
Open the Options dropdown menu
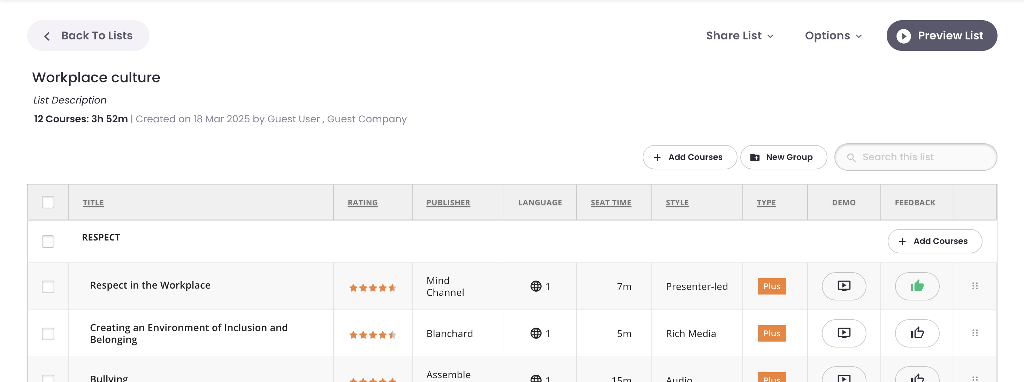tap(833, 36)
